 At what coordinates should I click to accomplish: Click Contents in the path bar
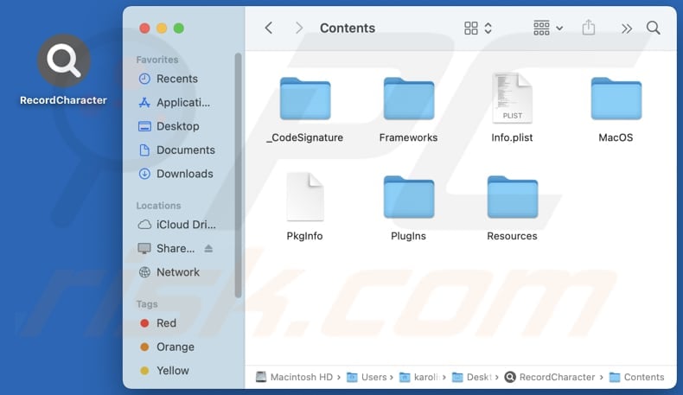coord(637,377)
